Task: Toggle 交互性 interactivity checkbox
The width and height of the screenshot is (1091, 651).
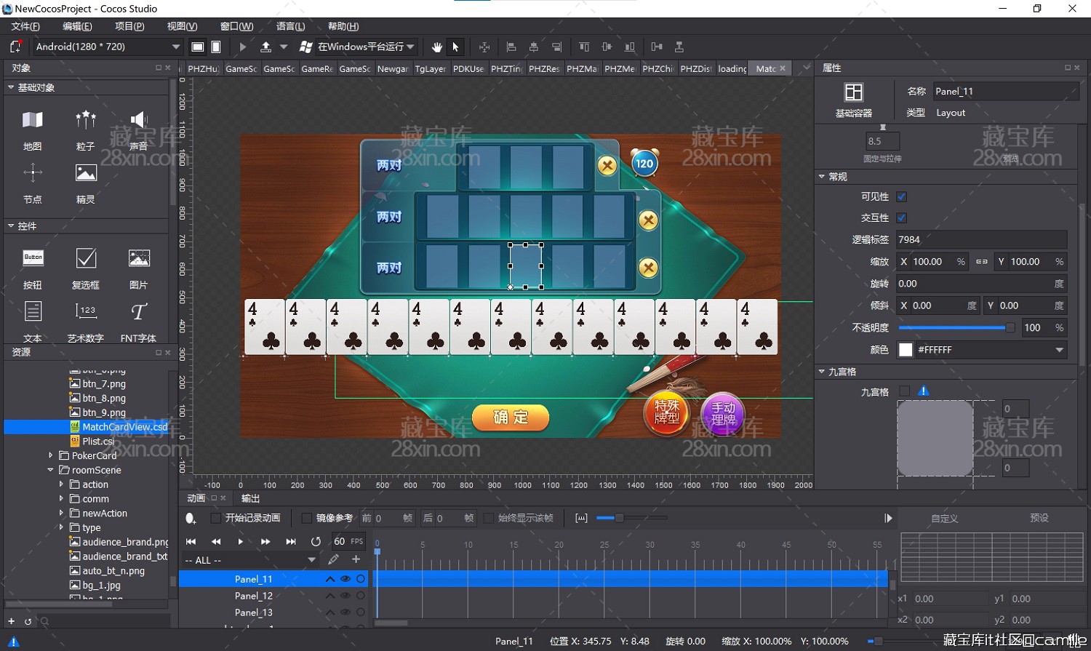Action: pos(902,217)
